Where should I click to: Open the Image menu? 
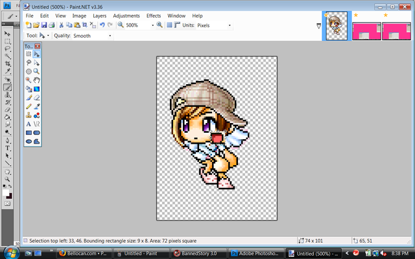pos(79,16)
